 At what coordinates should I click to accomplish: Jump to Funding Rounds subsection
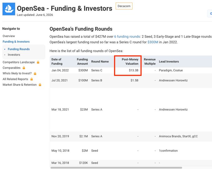coord(19,49)
